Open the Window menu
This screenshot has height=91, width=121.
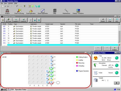(x=11, y=3)
